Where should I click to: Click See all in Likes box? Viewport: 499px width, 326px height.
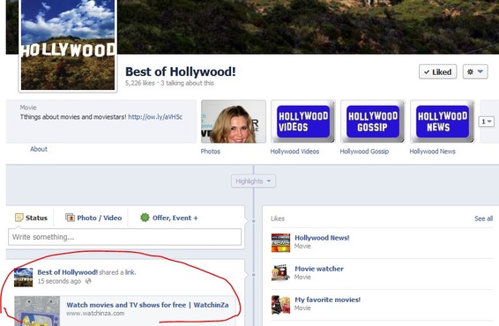click(483, 219)
